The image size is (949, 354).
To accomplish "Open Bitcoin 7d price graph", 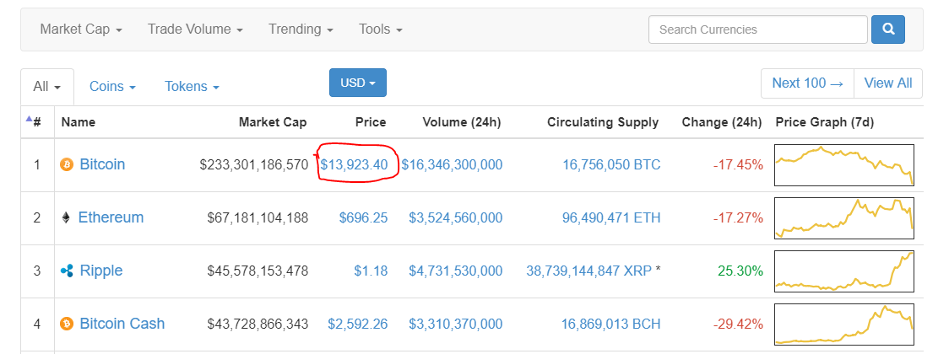I will coord(844,165).
